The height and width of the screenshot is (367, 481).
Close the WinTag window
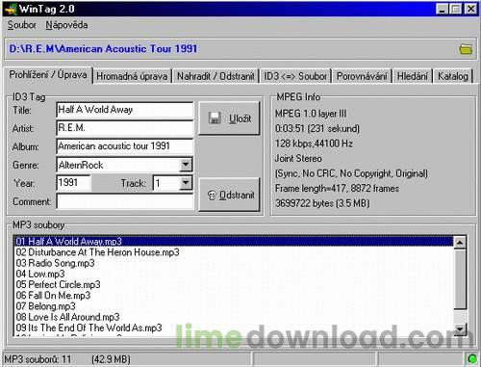(470, 9)
